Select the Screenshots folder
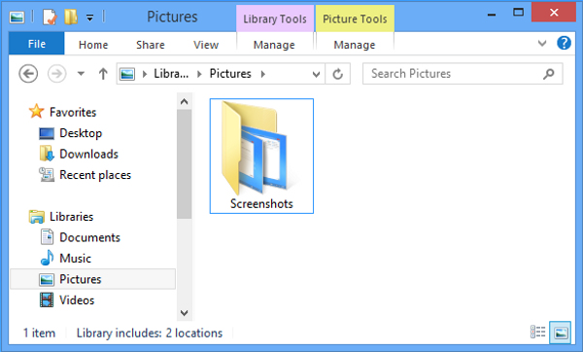 (261, 156)
